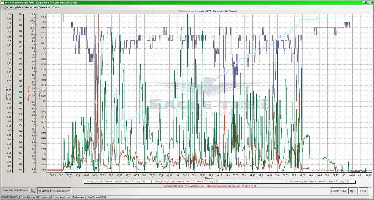The height and width of the screenshot is (200, 374).
Task: Open the X-Achse menu
Action: point(9,7)
